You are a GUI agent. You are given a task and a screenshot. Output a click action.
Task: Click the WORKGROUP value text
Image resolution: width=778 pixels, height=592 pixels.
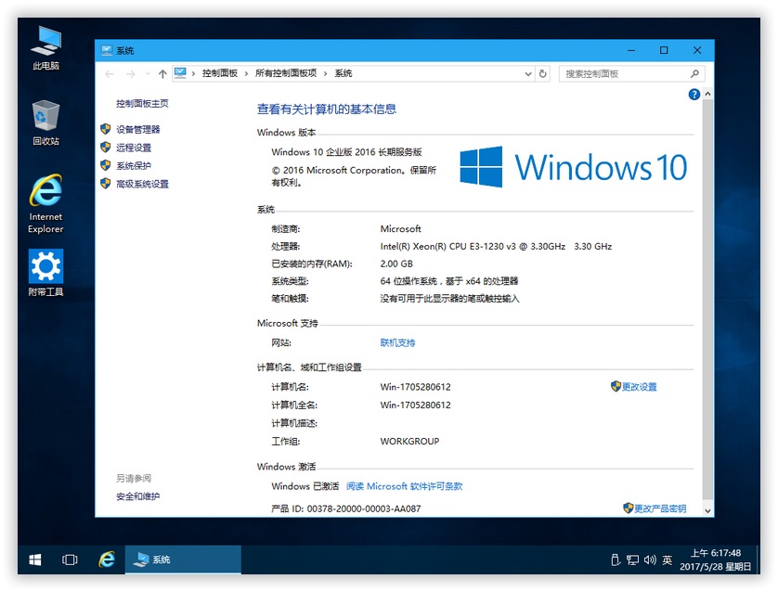(x=409, y=442)
